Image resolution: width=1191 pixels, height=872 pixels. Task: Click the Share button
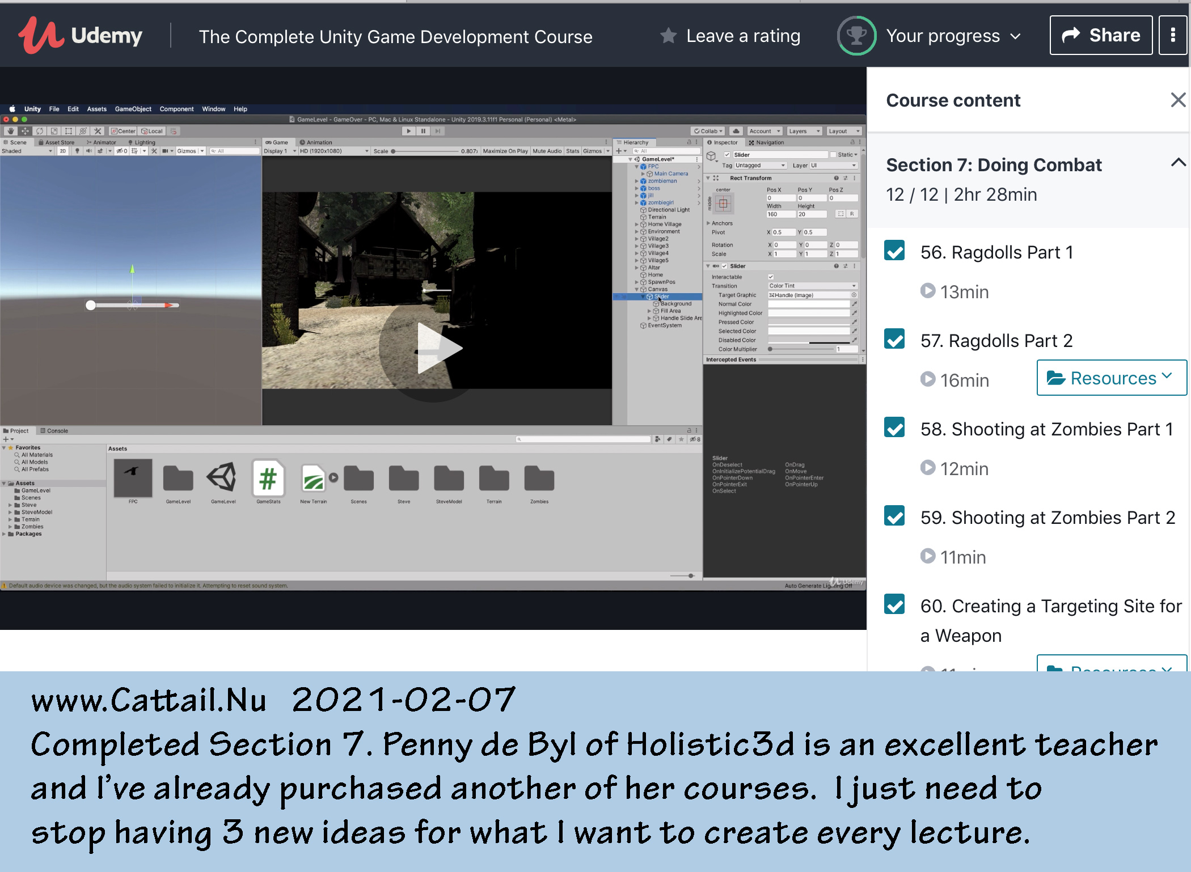click(x=1101, y=35)
